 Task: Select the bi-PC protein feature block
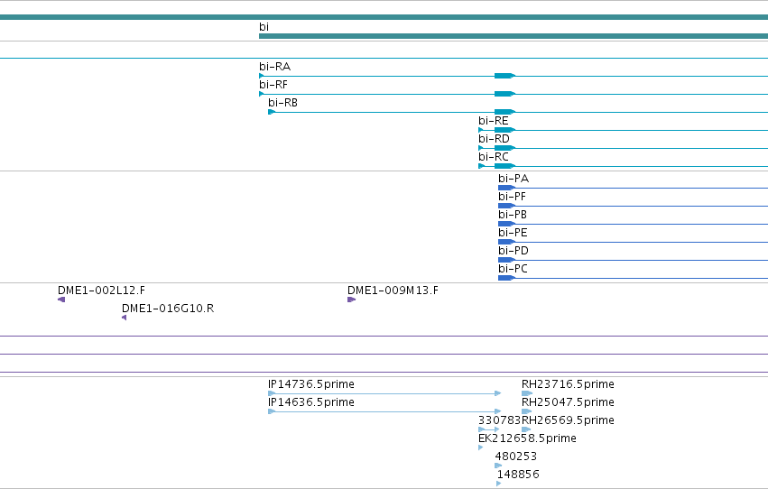coord(506,278)
